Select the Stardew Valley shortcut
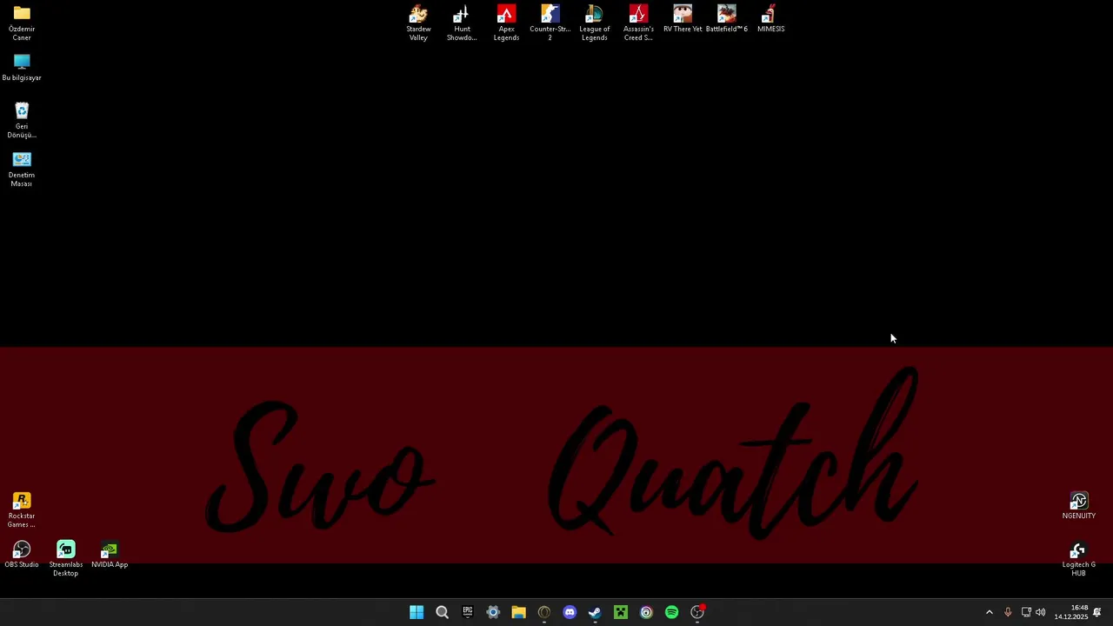This screenshot has height=626, width=1113. point(418,23)
